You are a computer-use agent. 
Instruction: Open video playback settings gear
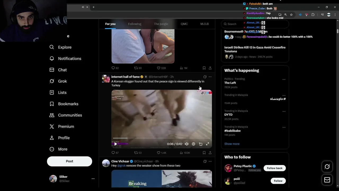click(x=194, y=144)
